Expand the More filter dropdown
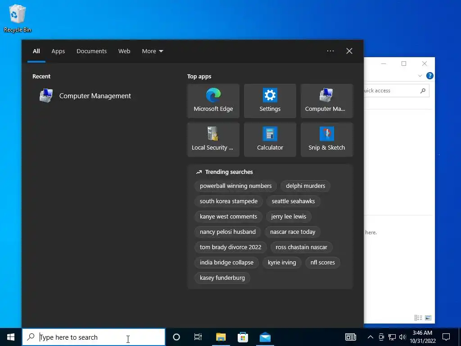This screenshot has height=346, width=461. (x=152, y=51)
